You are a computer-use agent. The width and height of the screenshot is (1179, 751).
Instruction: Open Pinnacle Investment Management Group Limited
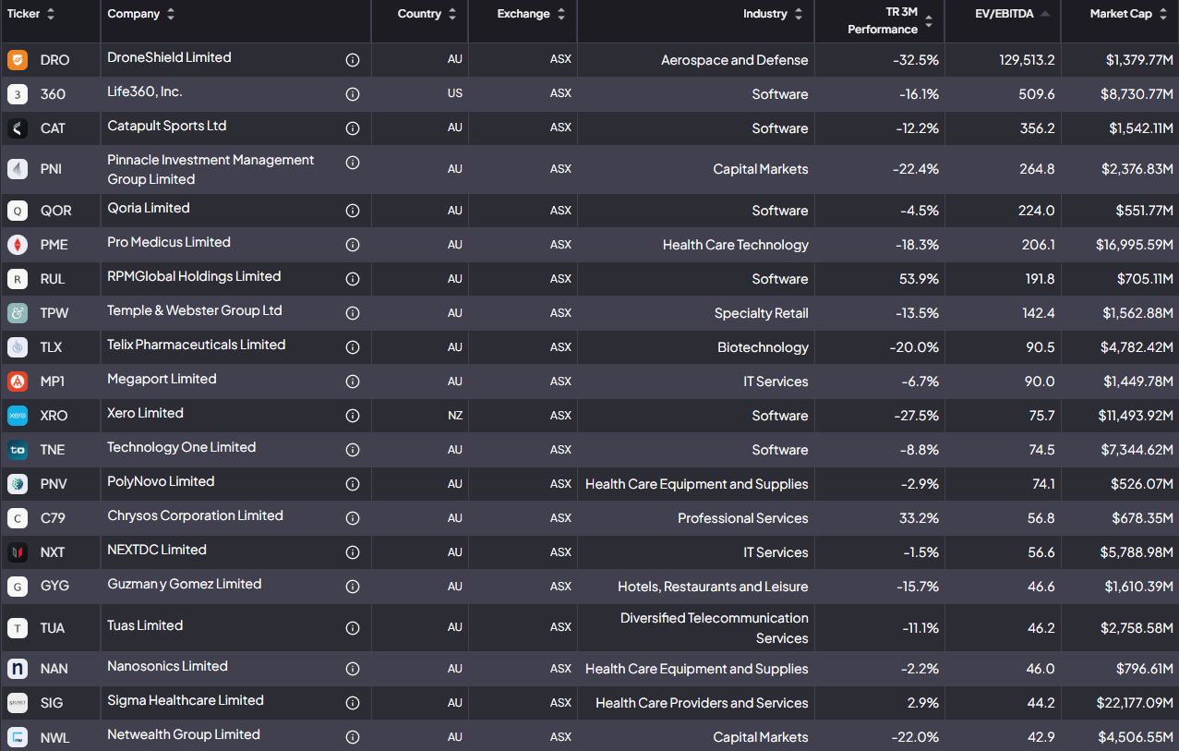pyautogui.click(x=211, y=169)
